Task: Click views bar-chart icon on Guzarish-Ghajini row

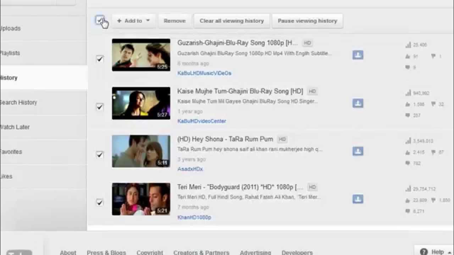Action: tap(408, 45)
